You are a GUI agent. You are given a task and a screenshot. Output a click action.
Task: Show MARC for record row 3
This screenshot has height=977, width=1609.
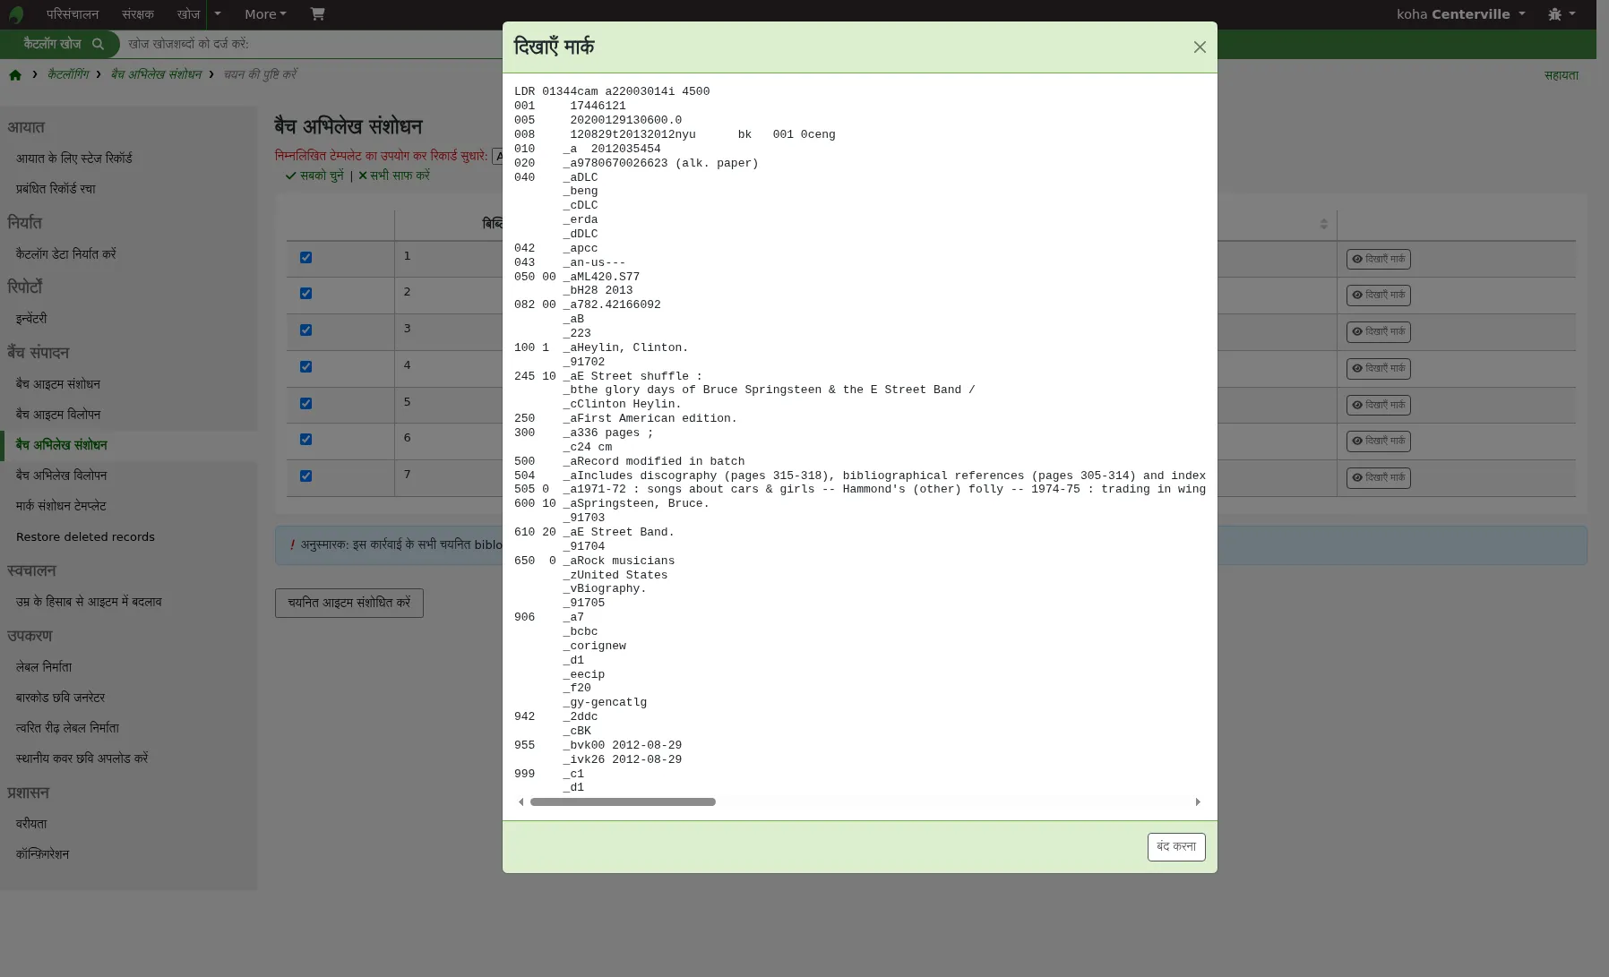click(1378, 332)
